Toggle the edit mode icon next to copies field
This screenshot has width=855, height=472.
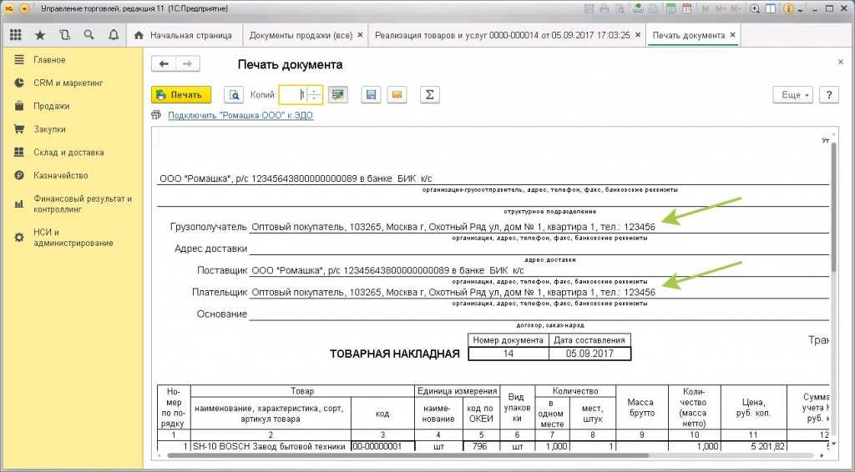coord(337,95)
